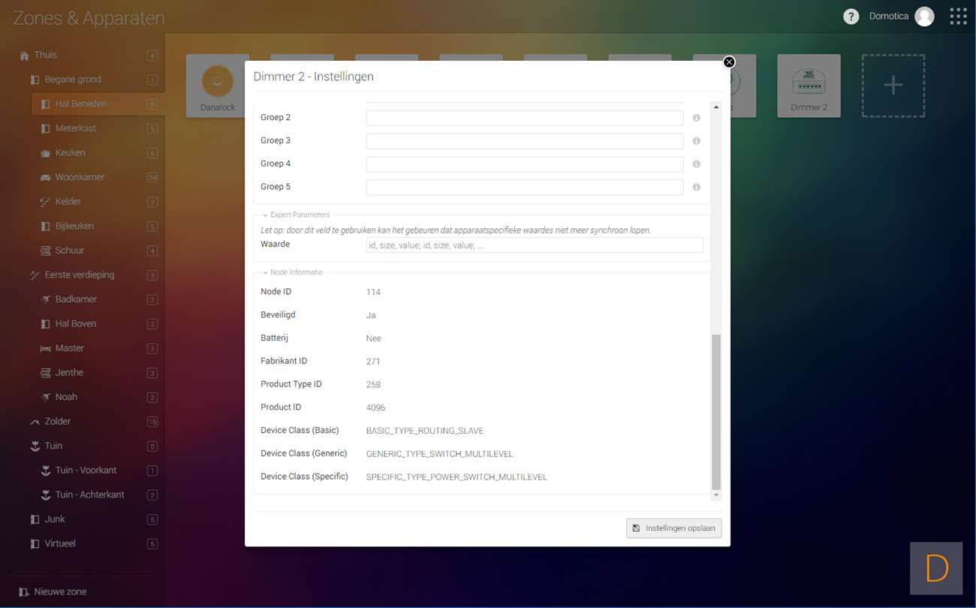This screenshot has width=976, height=608.
Task: Focus the Groep 3 input field
Action: (x=525, y=141)
